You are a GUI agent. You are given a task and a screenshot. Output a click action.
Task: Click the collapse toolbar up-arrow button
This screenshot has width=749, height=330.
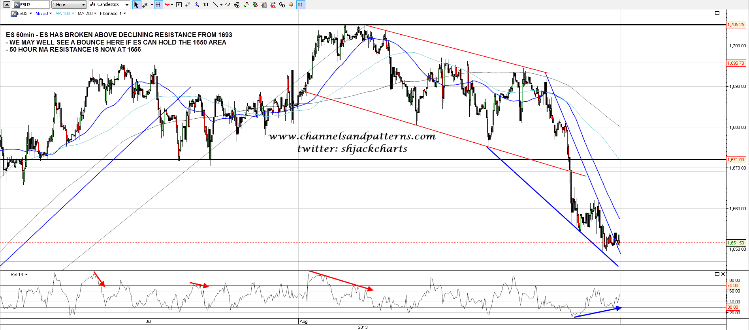pyautogui.click(x=7, y=5)
